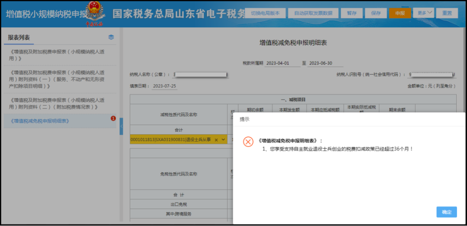The height and width of the screenshot is (226, 467).
Task: Collapse the sidebar with the blue arrow handle
Action: click(x=121, y=126)
